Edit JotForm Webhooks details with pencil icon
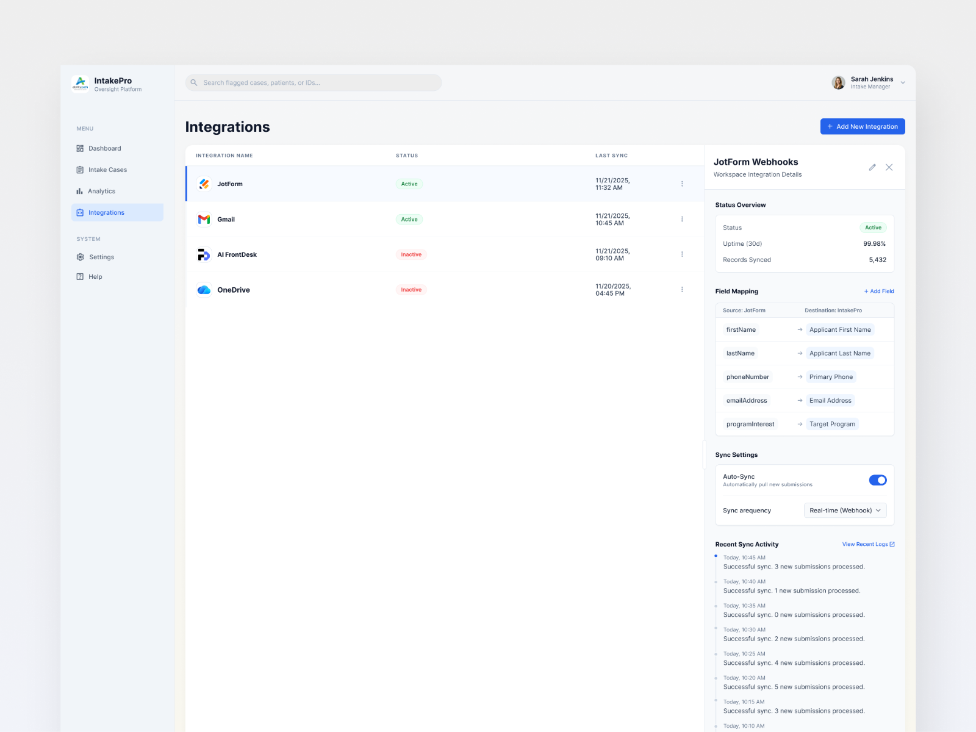976x732 pixels. (872, 167)
